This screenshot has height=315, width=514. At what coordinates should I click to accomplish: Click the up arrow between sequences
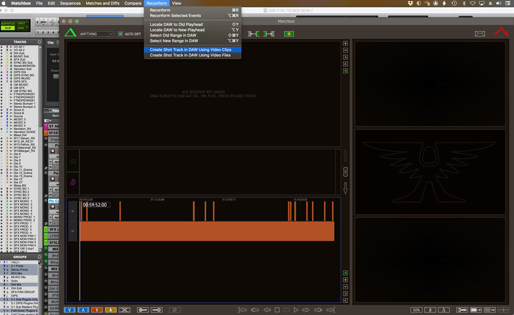coord(346,155)
